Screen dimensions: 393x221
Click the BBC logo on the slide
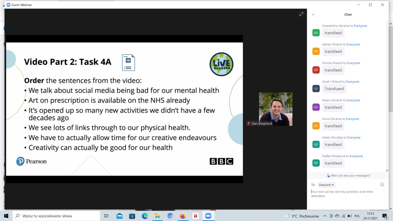coord(221,161)
